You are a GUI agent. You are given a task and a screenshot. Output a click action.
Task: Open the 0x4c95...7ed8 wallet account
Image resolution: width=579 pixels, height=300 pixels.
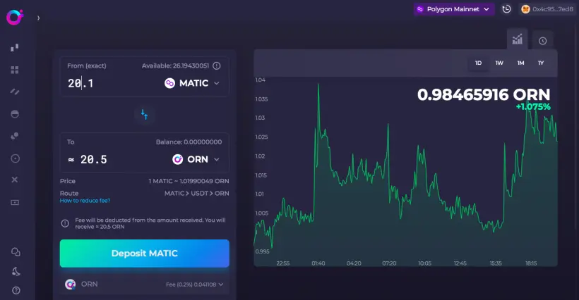pyautogui.click(x=547, y=9)
